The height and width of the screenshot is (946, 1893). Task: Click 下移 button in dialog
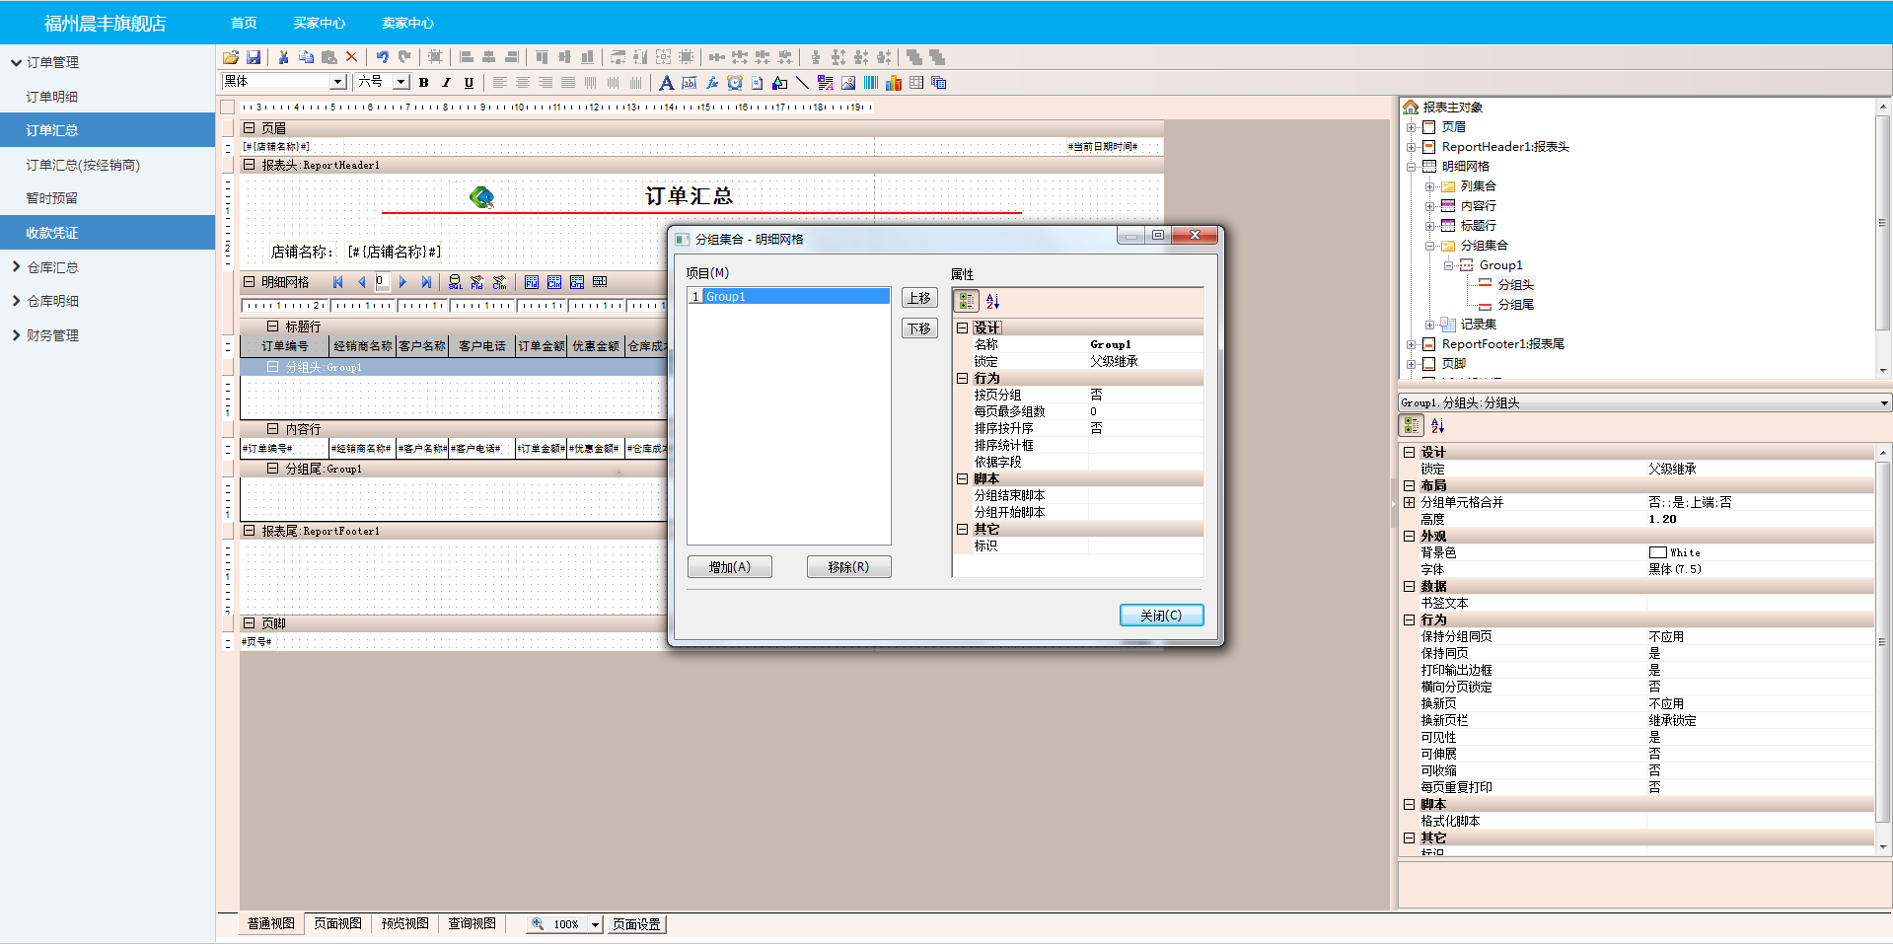click(919, 328)
